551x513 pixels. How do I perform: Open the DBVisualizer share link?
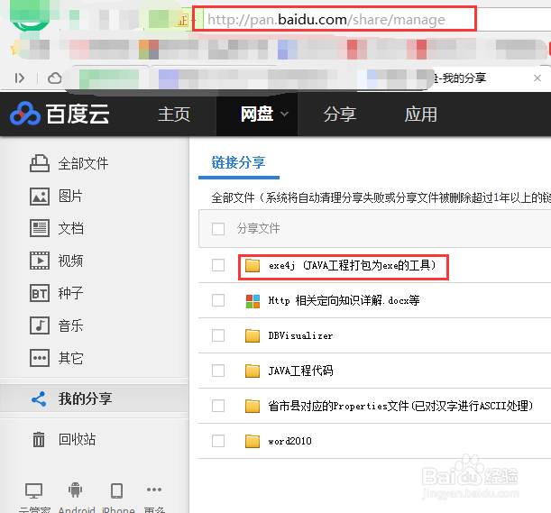tap(300, 335)
